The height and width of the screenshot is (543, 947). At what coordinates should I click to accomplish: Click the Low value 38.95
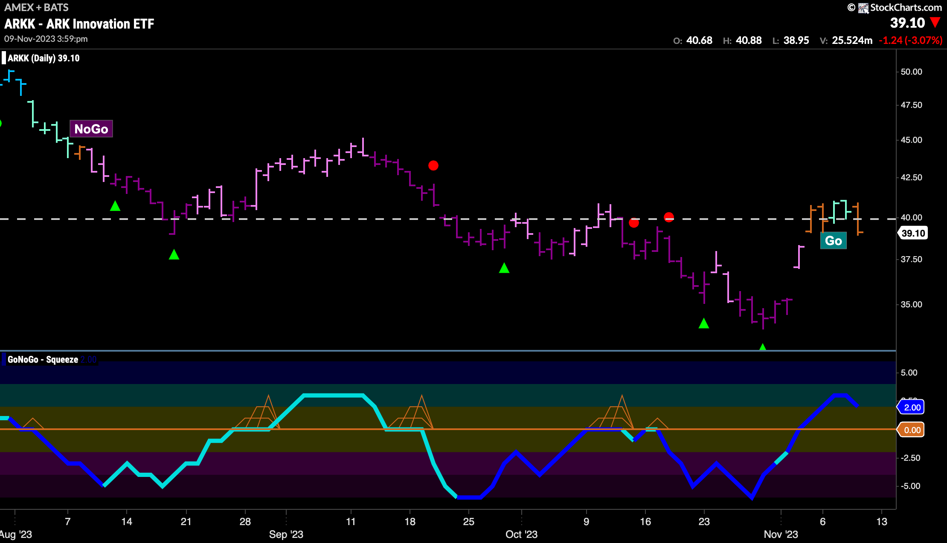click(796, 40)
